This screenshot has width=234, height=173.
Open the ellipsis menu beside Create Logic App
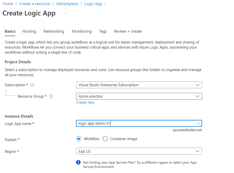tap(65, 13)
